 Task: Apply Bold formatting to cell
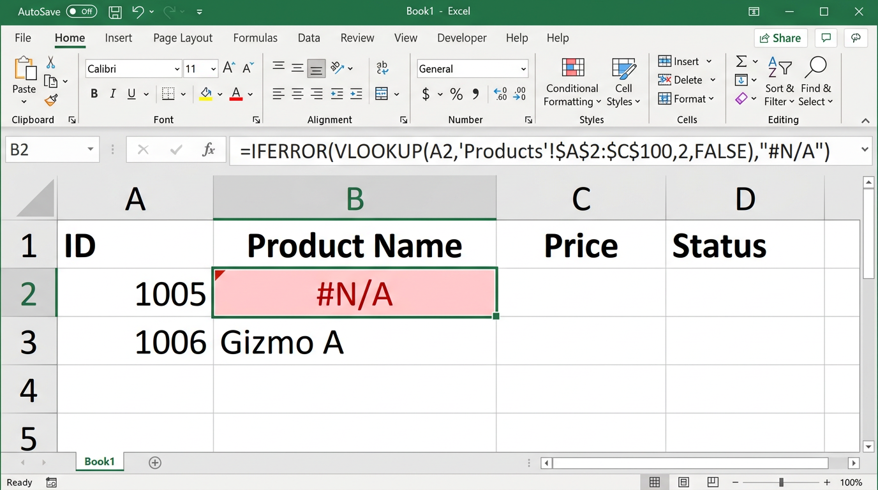(x=94, y=94)
